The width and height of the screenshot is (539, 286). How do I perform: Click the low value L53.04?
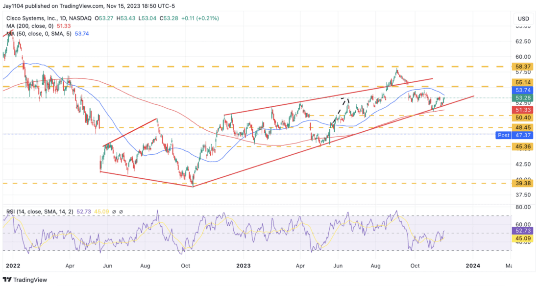(x=147, y=18)
